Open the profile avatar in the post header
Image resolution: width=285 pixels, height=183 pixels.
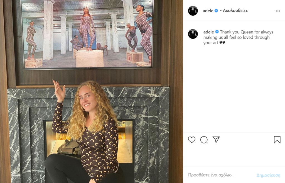coord(193,11)
